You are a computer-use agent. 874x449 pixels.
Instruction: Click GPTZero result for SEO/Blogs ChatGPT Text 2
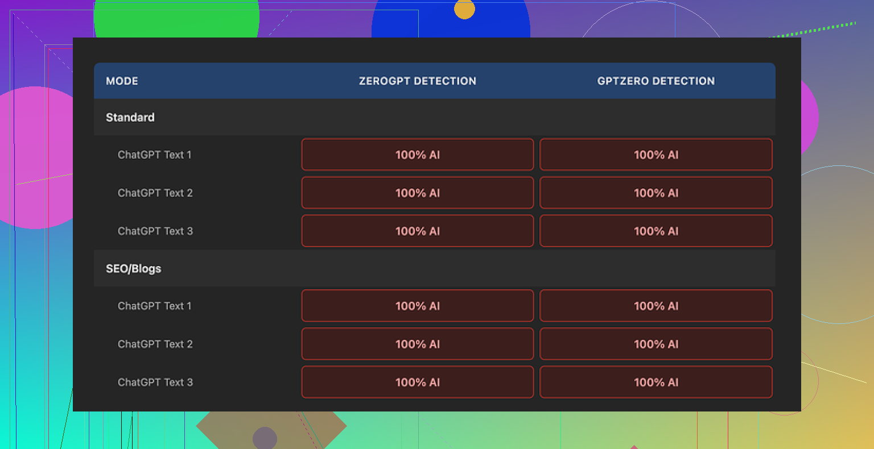(655, 344)
